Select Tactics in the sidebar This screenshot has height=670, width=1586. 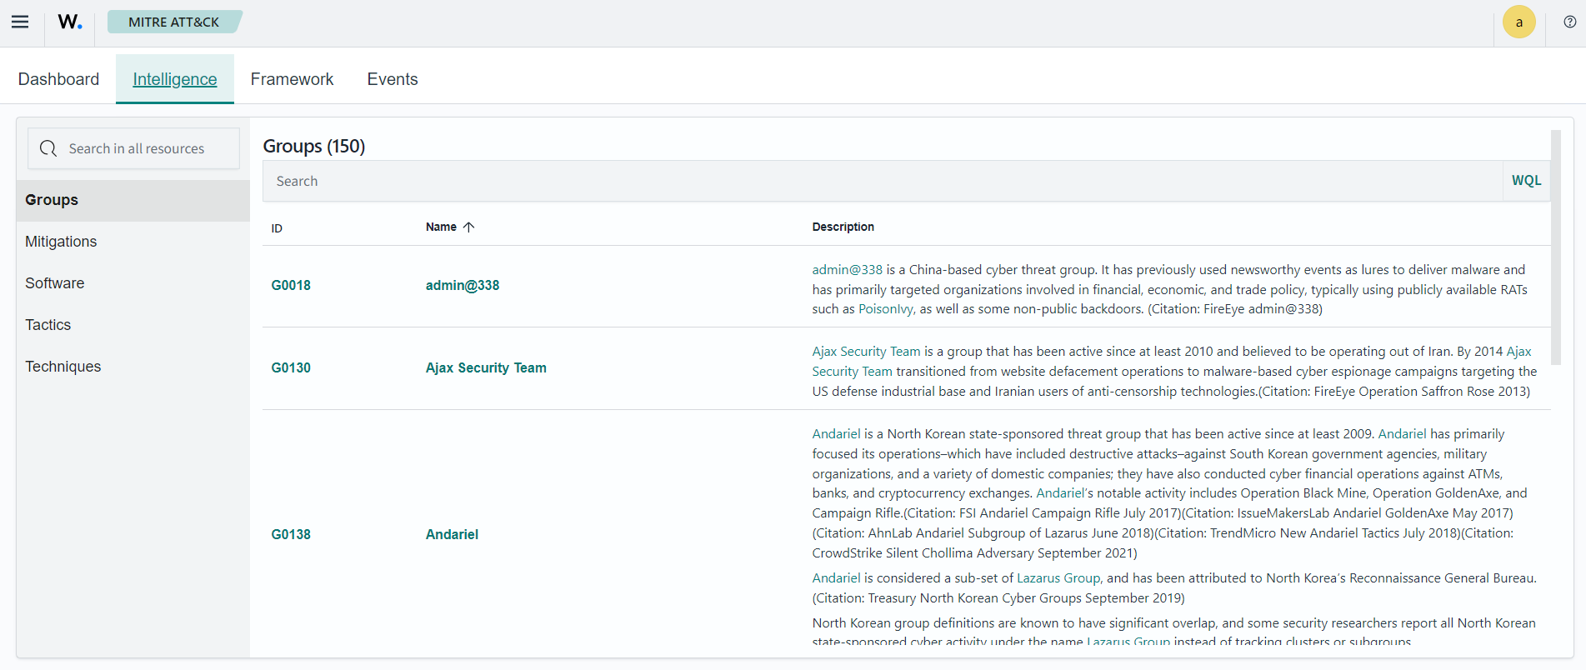133,325
